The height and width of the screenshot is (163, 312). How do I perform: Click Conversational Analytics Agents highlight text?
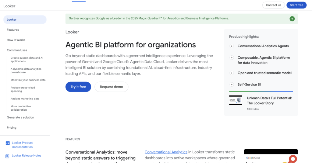263,46
